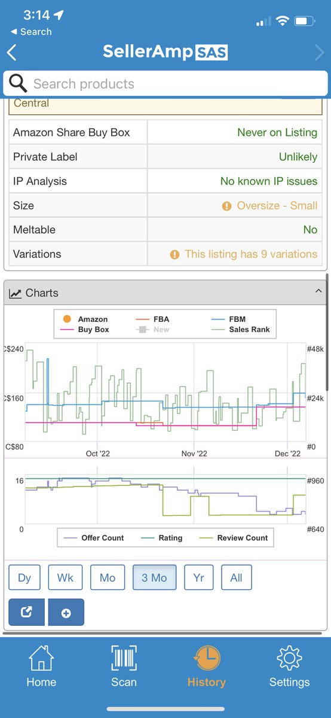Viewport: 331px width, 718px height.
Task: Tap the 'No' Meltable value
Action: pos(310,230)
